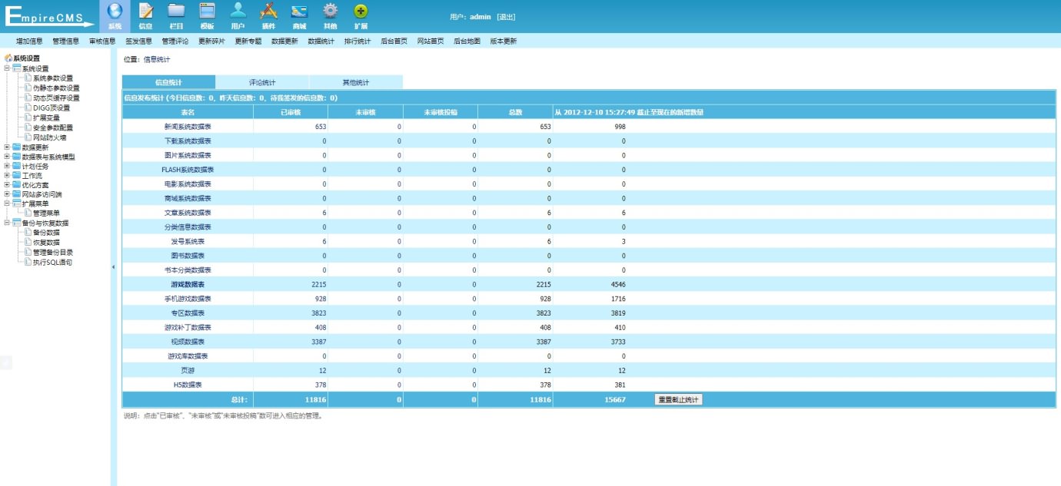Viewport: 1061px width, 486px height.
Task: Expand the 网站多访问端 tree folder
Action: tap(7, 194)
